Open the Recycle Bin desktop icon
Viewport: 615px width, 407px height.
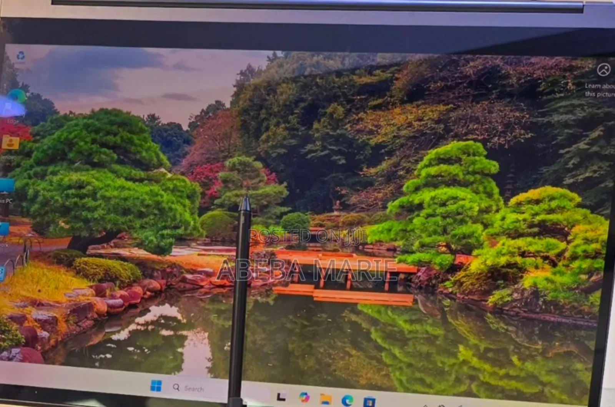(21, 56)
